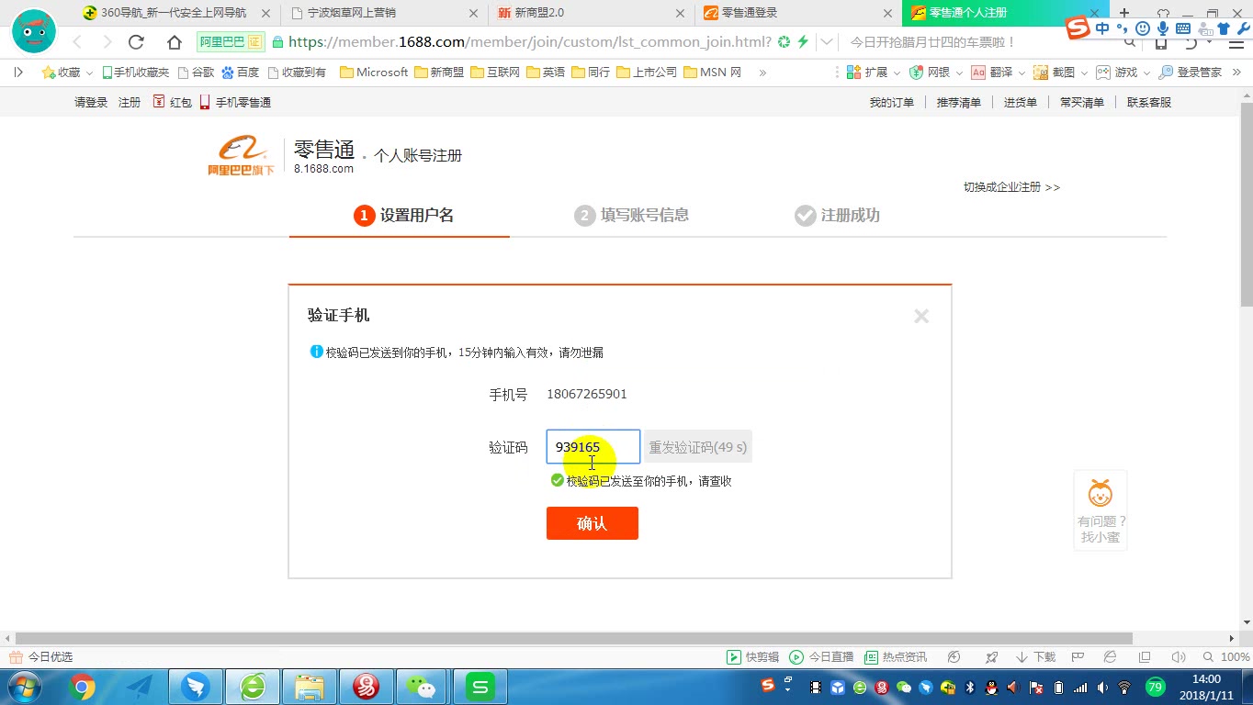
Task: Click the speed boost lightning icon in address bar
Action: pos(803,42)
